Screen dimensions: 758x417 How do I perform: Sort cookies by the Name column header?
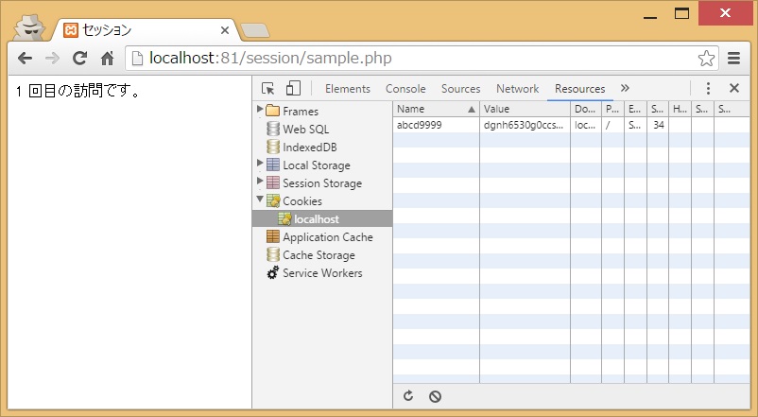coord(436,110)
